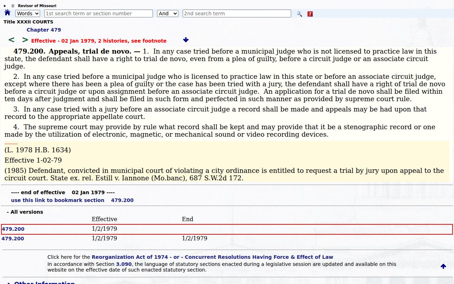454x284 pixels.
Task: Open the Chapter 479 link
Action: pos(44,30)
